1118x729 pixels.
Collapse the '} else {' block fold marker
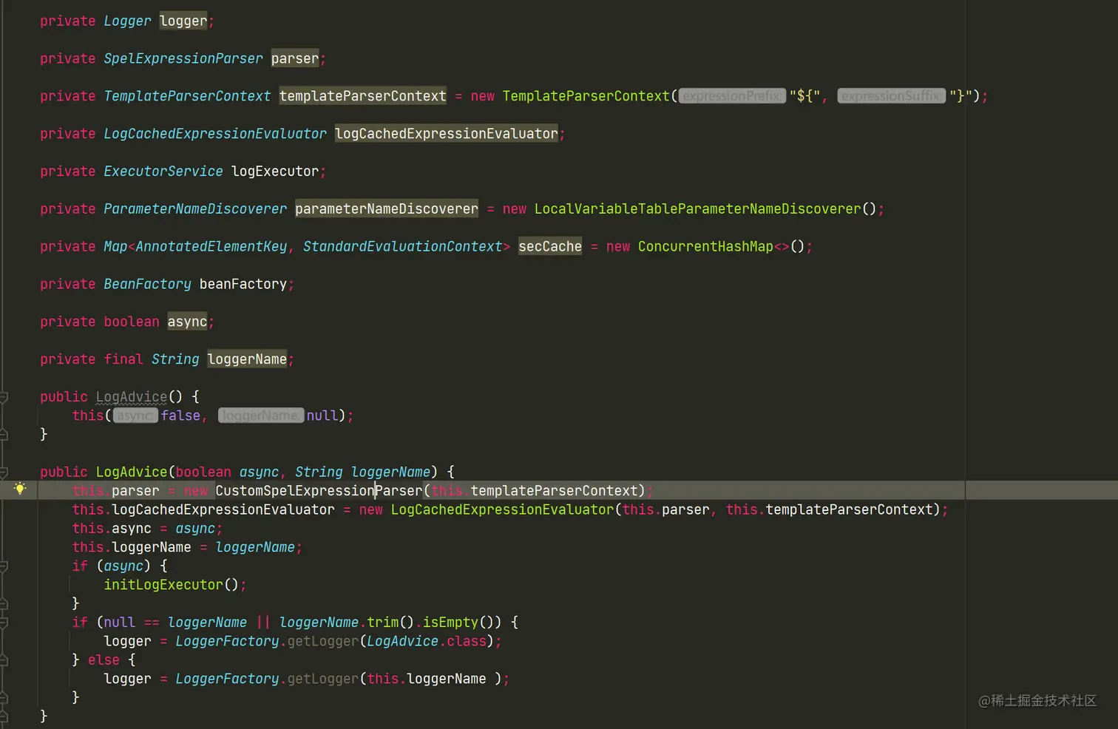click(3, 660)
